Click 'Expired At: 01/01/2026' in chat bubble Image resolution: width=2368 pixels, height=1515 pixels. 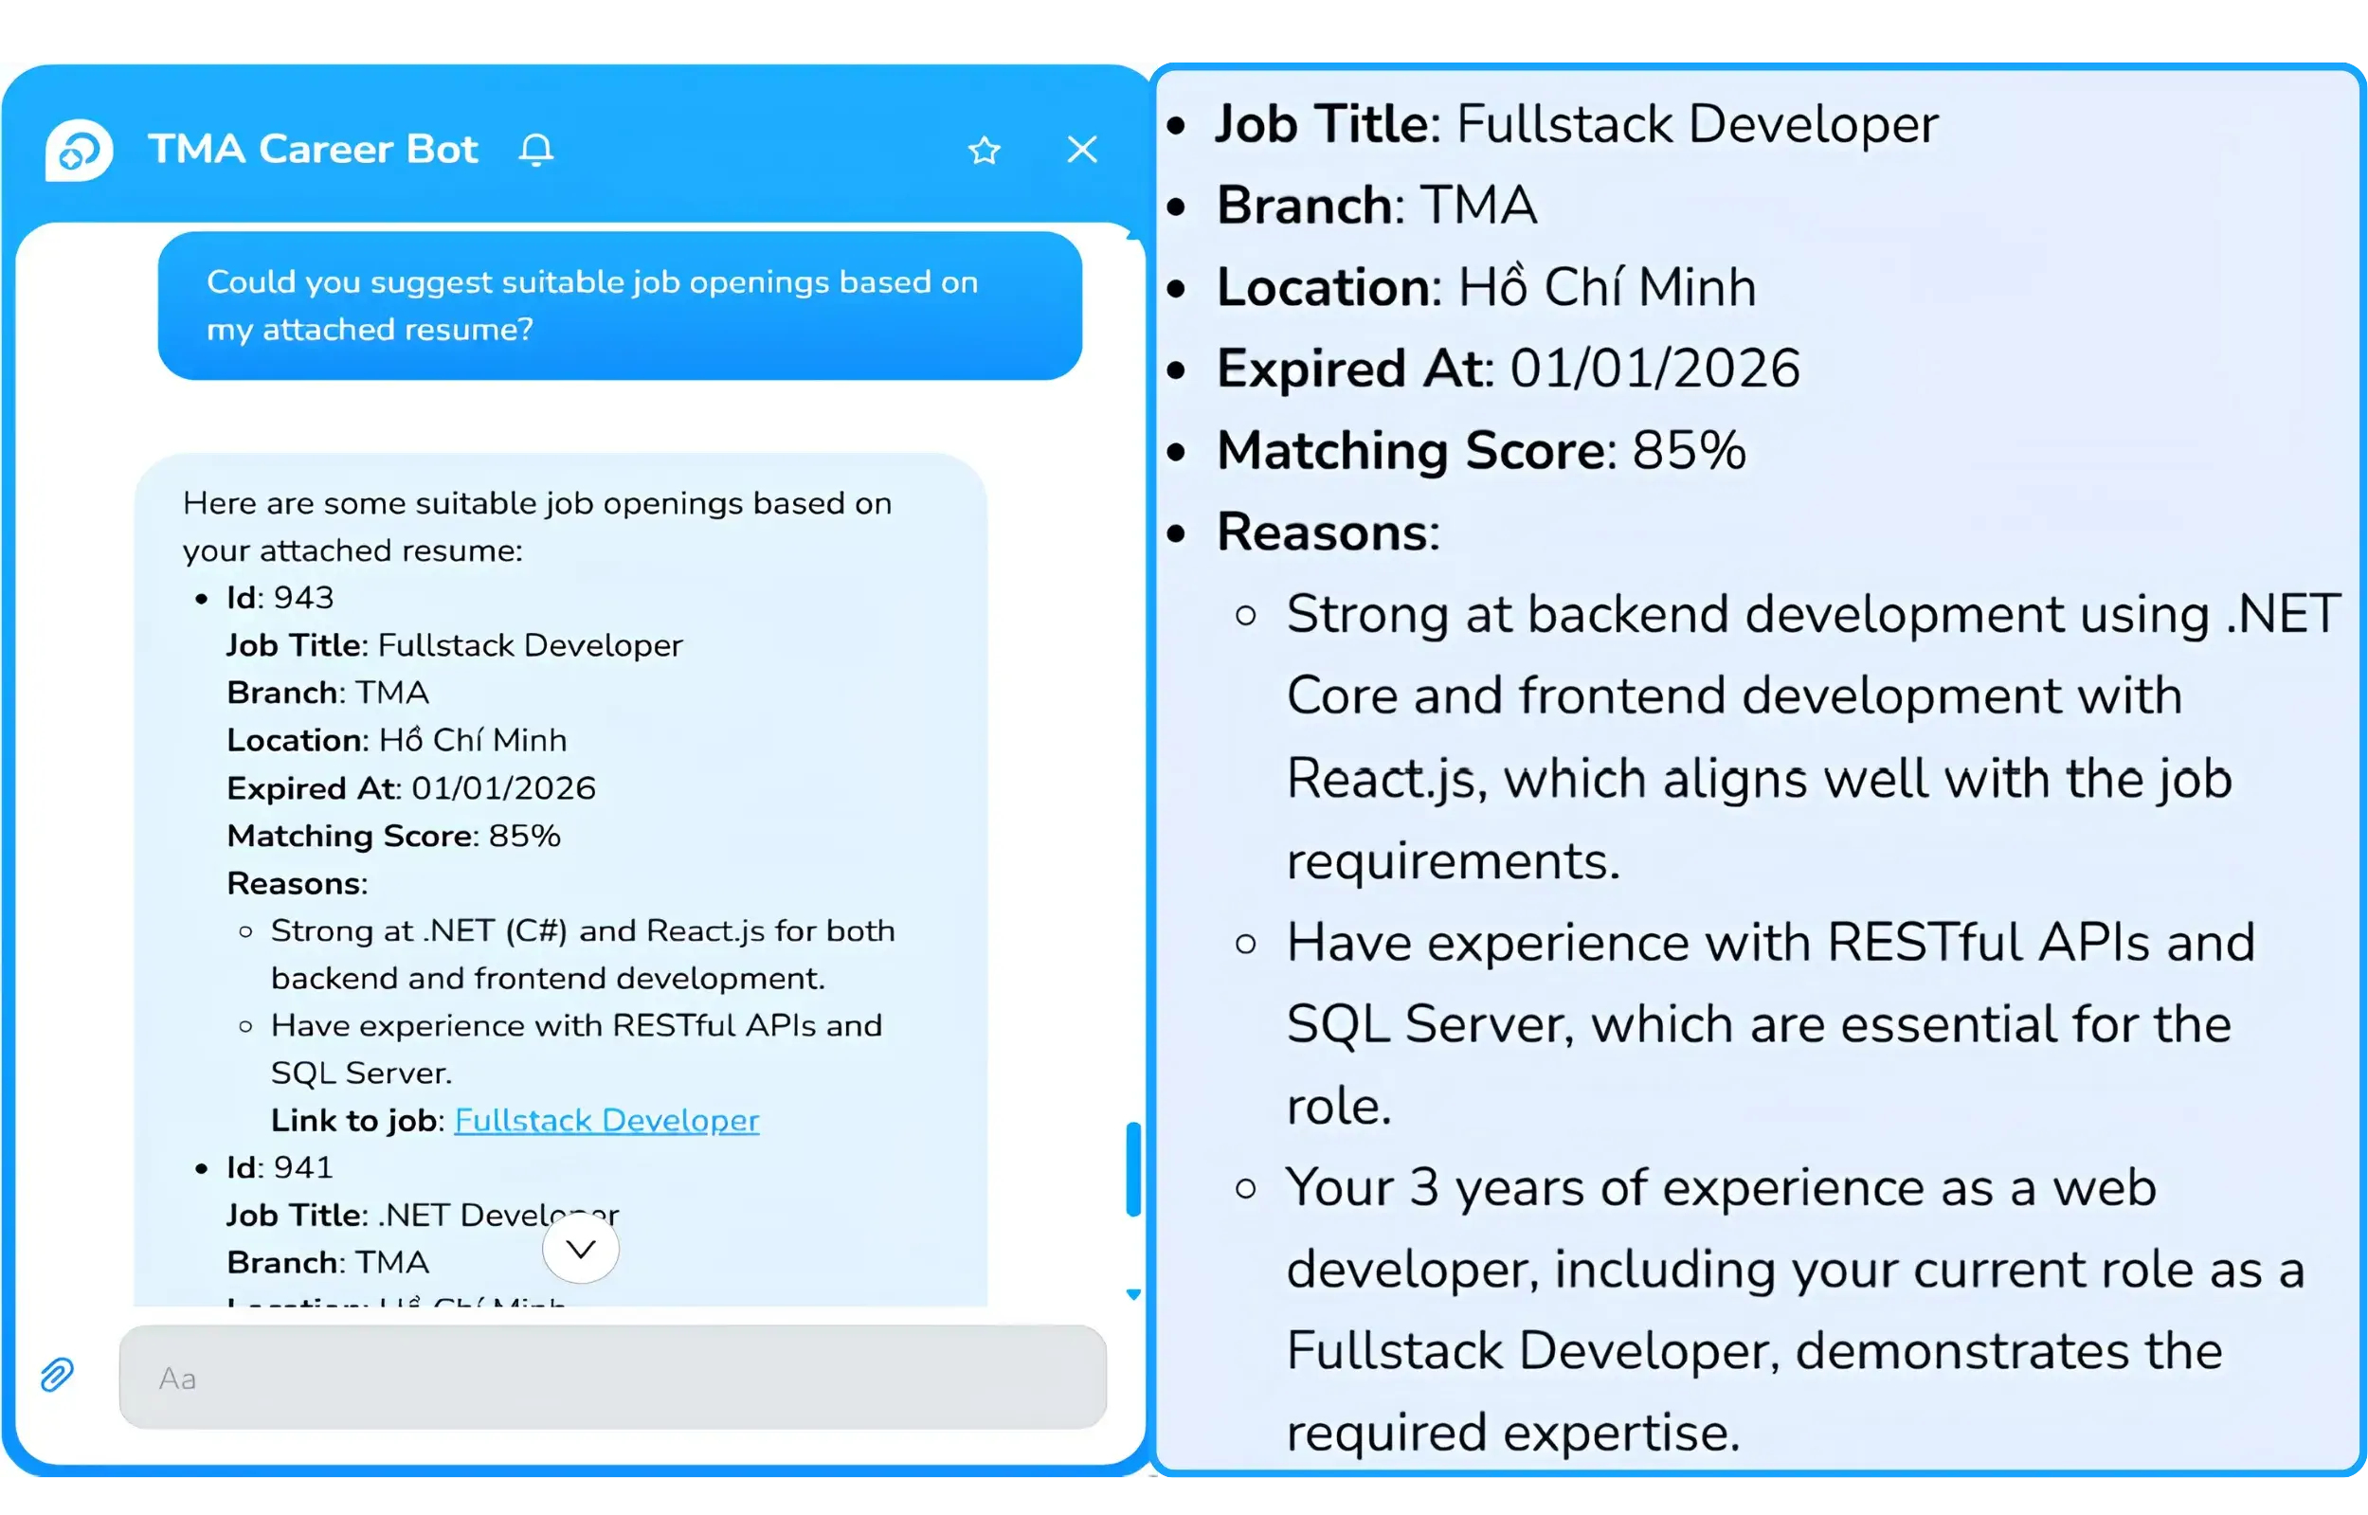click(411, 789)
